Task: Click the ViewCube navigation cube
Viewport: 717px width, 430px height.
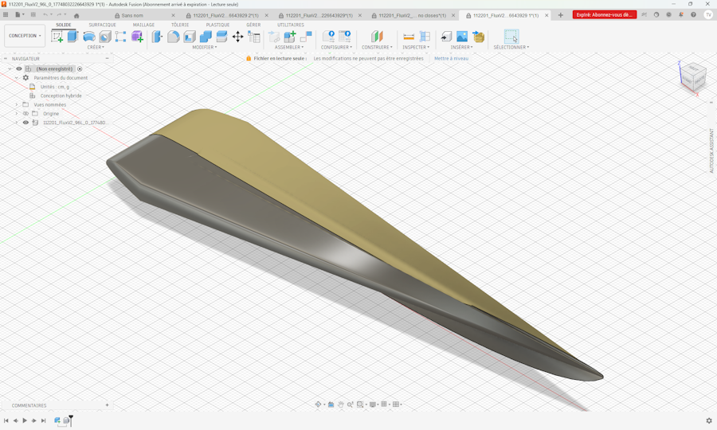Action: tap(692, 76)
